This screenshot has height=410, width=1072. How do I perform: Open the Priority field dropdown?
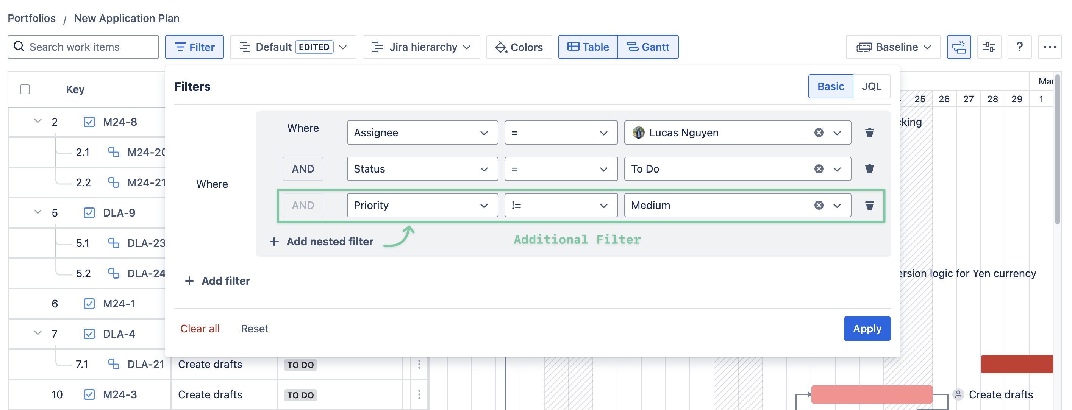422,205
